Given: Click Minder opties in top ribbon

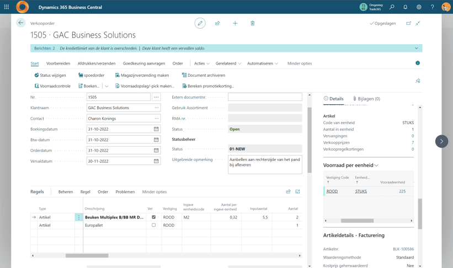Looking at the screenshot, I should [x=300, y=63].
